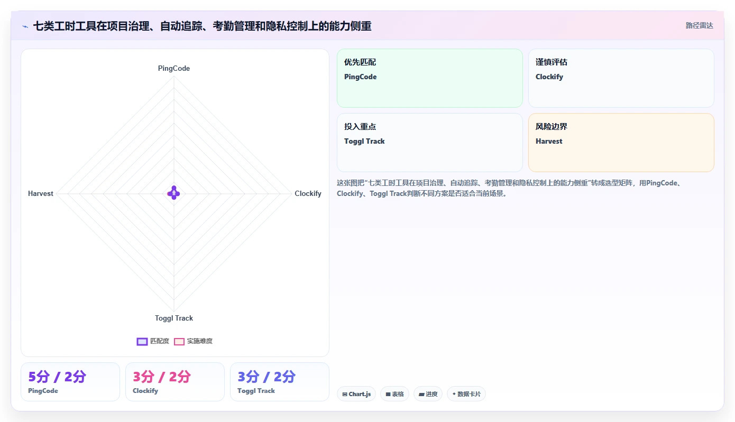735x422 pixels.
Task: Click the 数据卡片 tag chip
Action: 466,394
